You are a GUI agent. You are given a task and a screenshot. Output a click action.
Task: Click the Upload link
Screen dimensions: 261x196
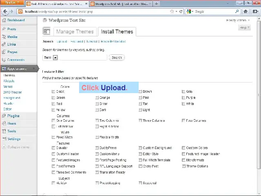pos(62,41)
